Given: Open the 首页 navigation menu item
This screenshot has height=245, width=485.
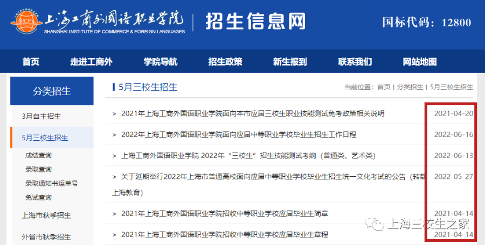Looking at the screenshot, I should [31, 62].
